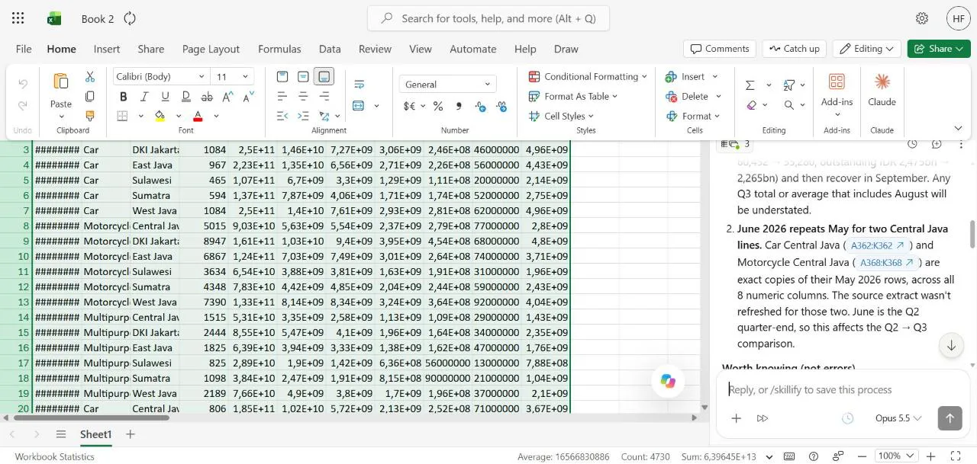The width and height of the screenshot is (977, 464).
Task: Apply percent number style
Action: point(438,106)
